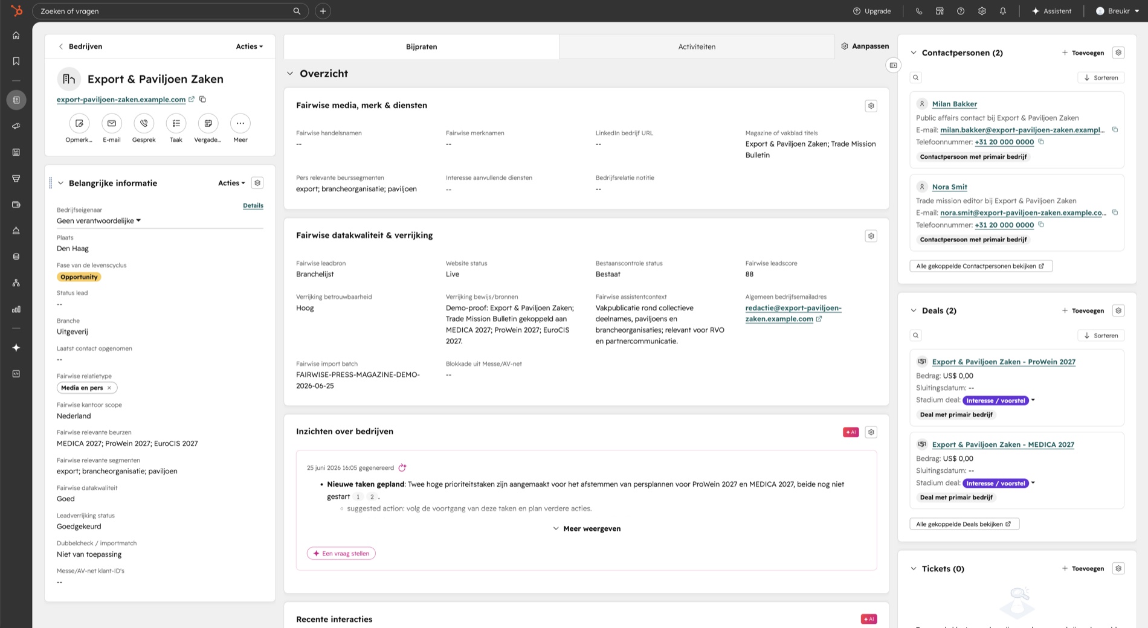Click the Aanpassen customize button

coord(865,46)
